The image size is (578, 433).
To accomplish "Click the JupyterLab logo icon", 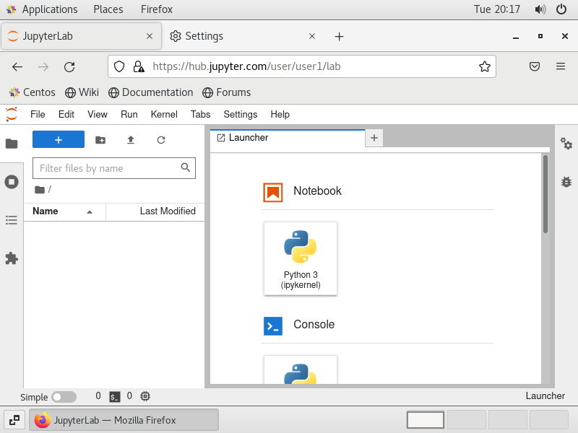I will [x=12, y=114].
